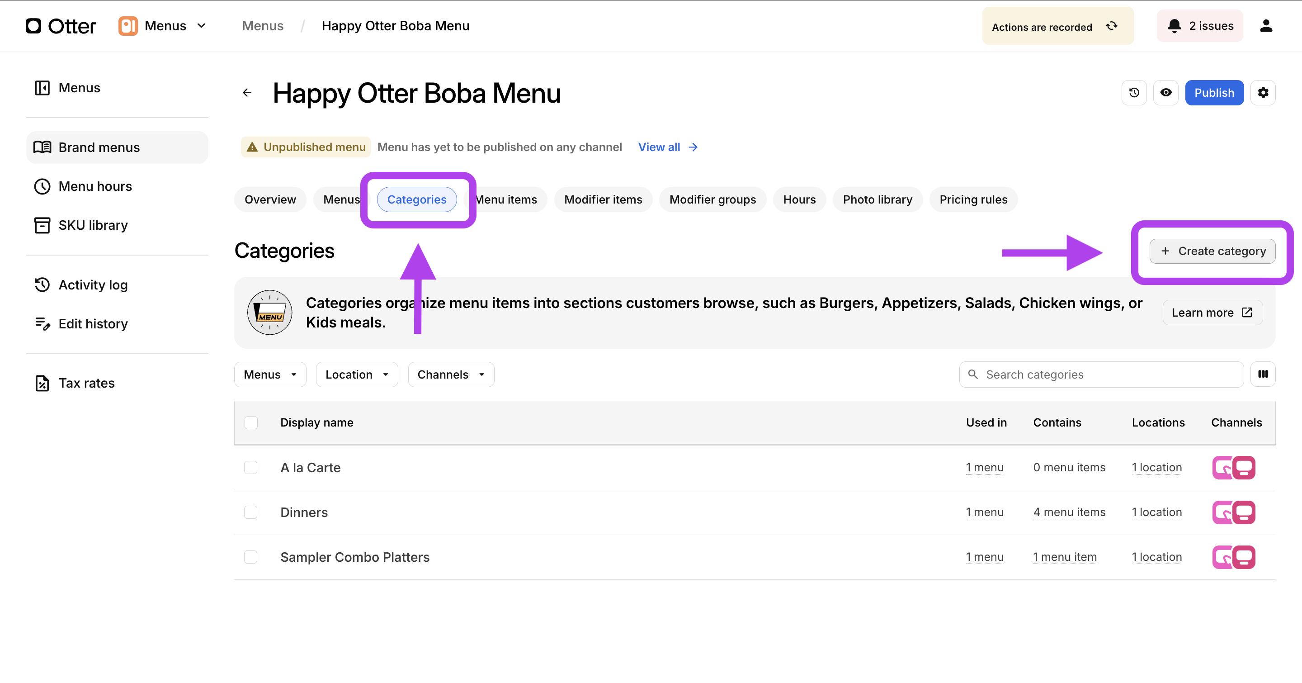
Task: Switch to the Overview tab
Action: coord(270,199)
